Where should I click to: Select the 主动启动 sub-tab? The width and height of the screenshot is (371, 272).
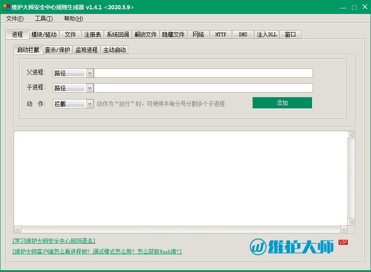coord(115,50)
